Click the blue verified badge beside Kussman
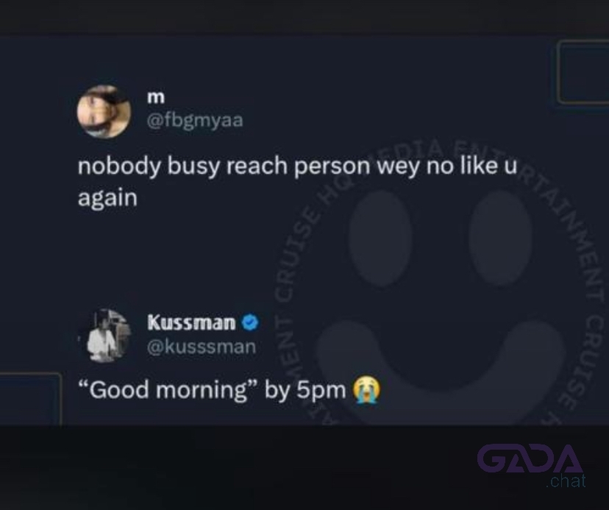 [x=250, y=322]
